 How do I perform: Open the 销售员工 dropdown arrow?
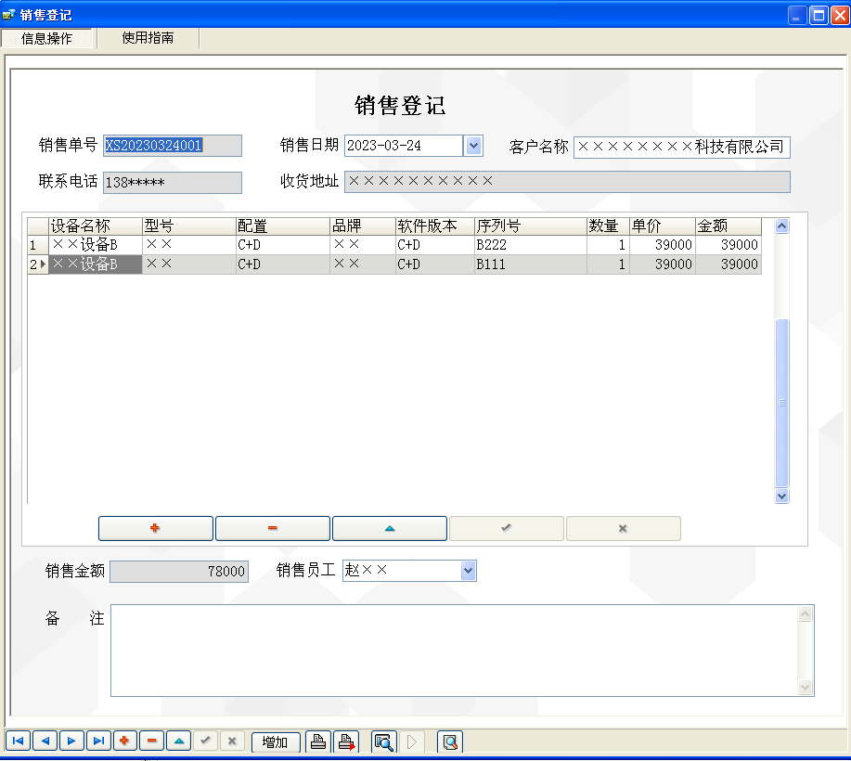[468, 571]
